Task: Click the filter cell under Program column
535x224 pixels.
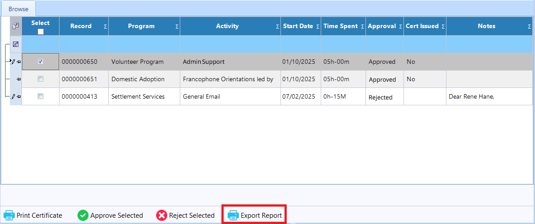Action: [144, 44]
